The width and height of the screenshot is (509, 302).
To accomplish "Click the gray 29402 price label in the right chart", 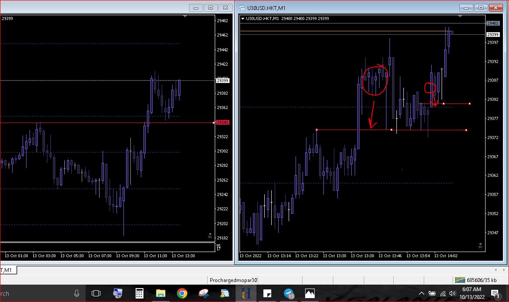I will [x=493, y=23].
